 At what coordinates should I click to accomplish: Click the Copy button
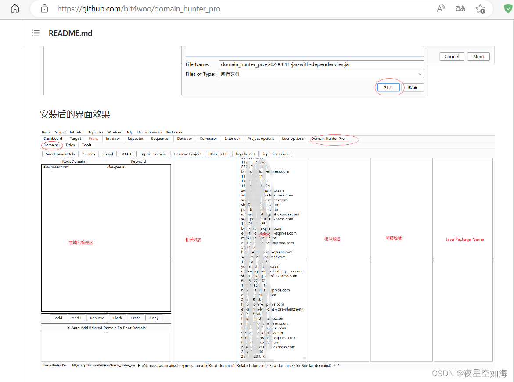[x=154, y=318]
